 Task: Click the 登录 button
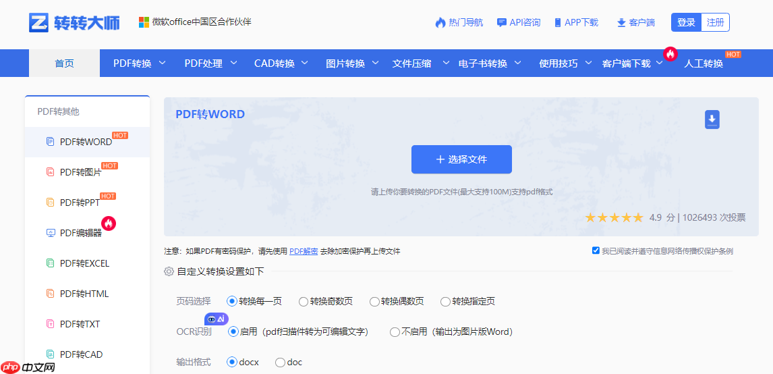686,22
